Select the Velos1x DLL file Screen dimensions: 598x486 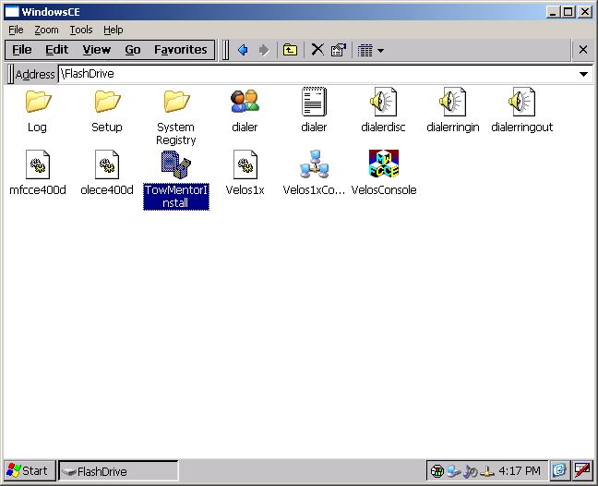coord(245,173)
